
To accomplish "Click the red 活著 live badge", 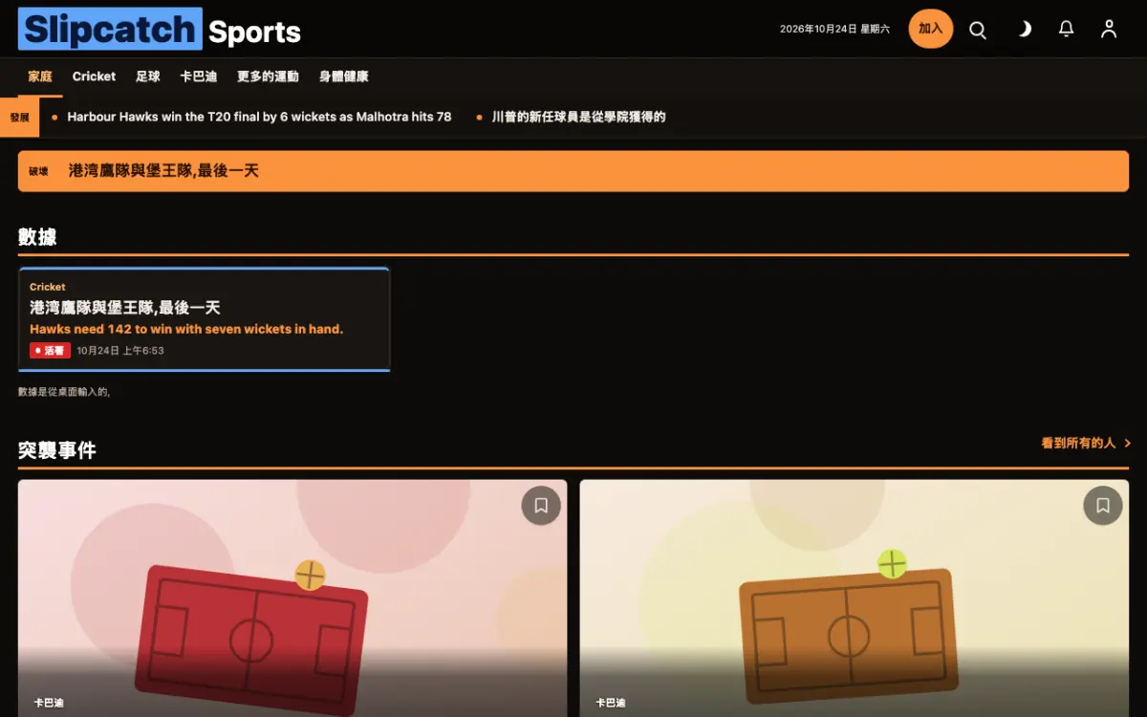I will click(x=50, y=351).
